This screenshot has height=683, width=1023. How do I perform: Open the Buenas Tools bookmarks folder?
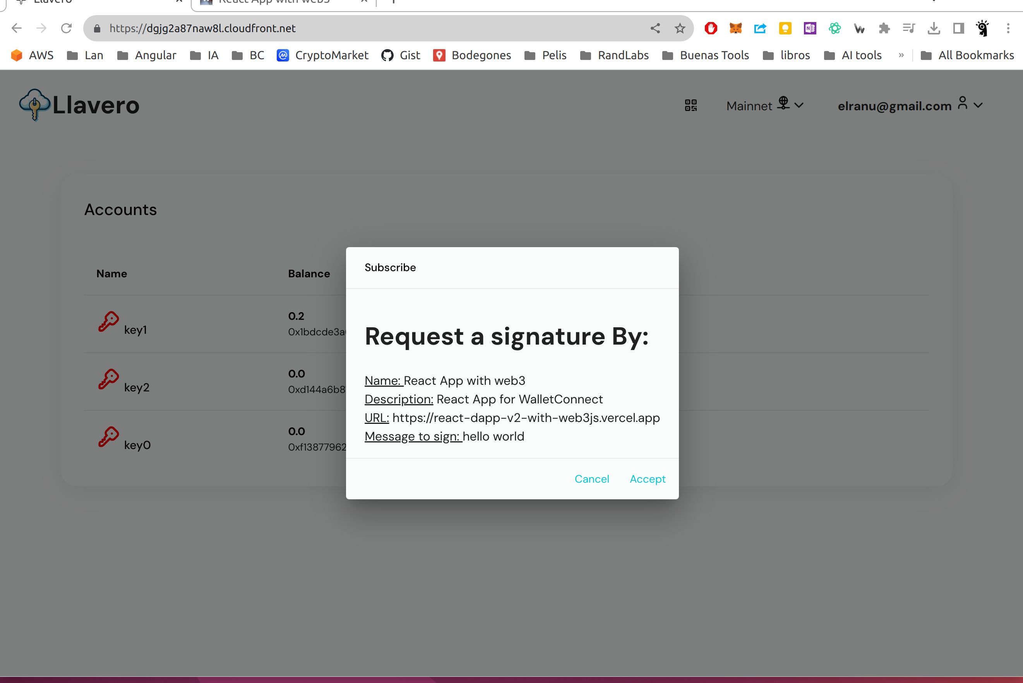click(x=706, y=55)
